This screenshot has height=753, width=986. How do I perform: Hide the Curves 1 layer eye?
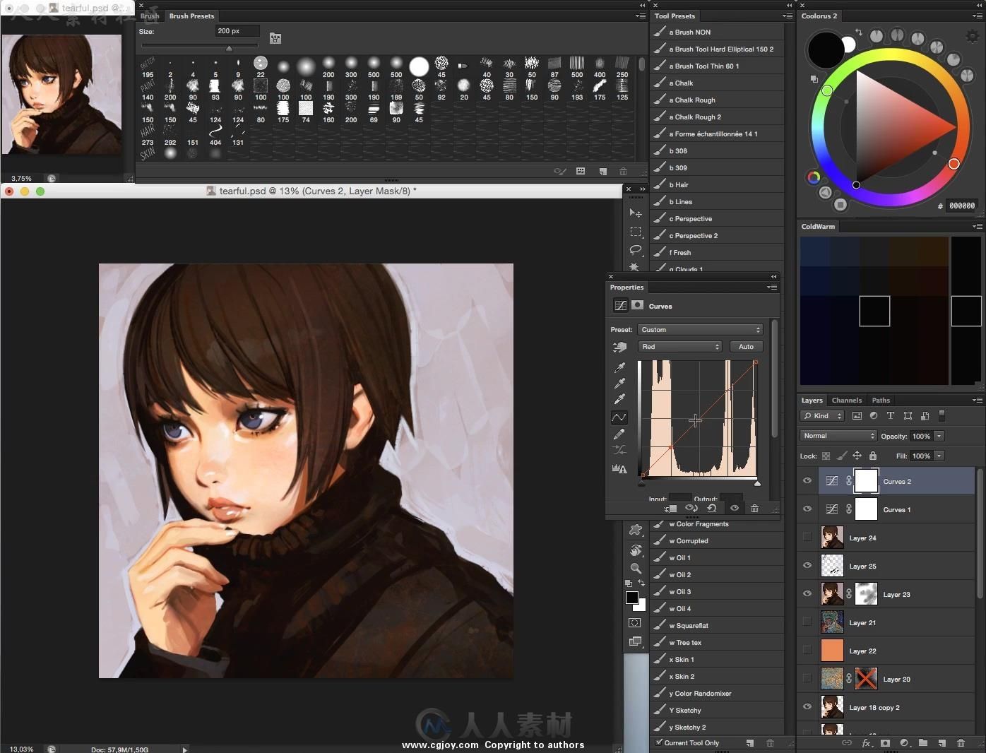[807, 509]
